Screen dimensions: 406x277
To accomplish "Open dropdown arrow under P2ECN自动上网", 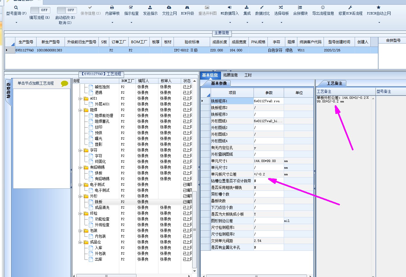I will pyautogui.click(x=379, y=22).
